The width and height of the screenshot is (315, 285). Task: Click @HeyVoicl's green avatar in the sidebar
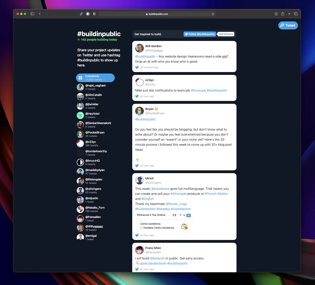80,115
